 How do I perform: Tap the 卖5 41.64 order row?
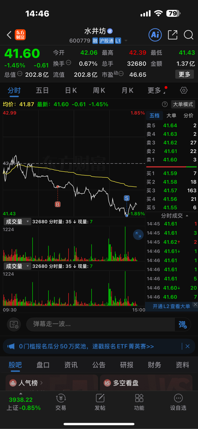tap(171, 125)
